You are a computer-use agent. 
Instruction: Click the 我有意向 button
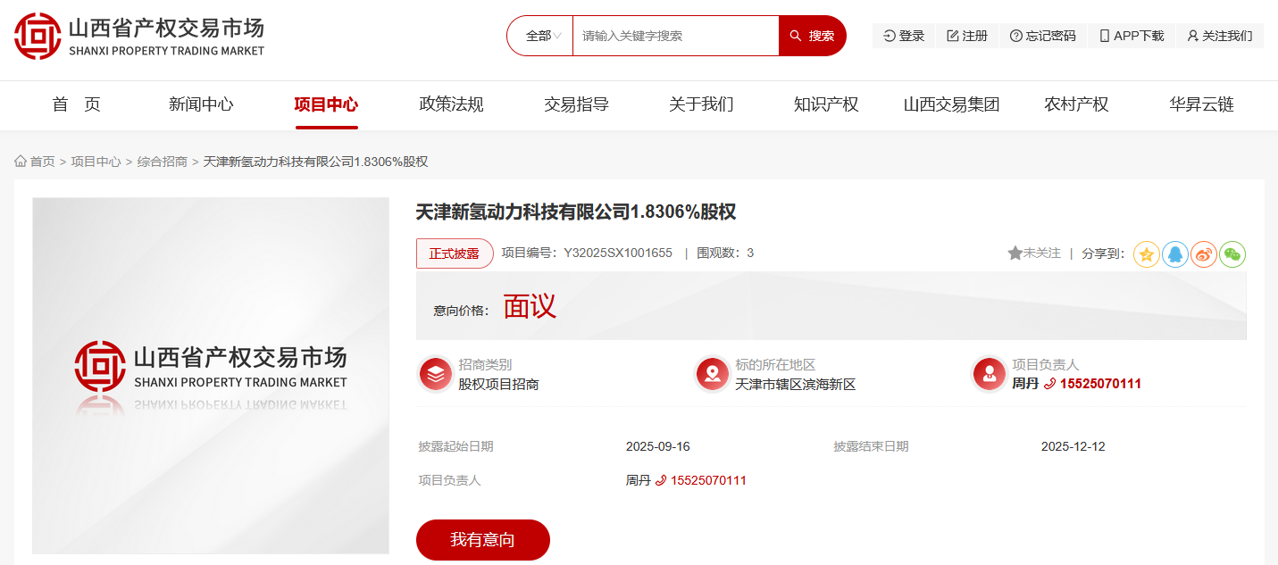483,540
